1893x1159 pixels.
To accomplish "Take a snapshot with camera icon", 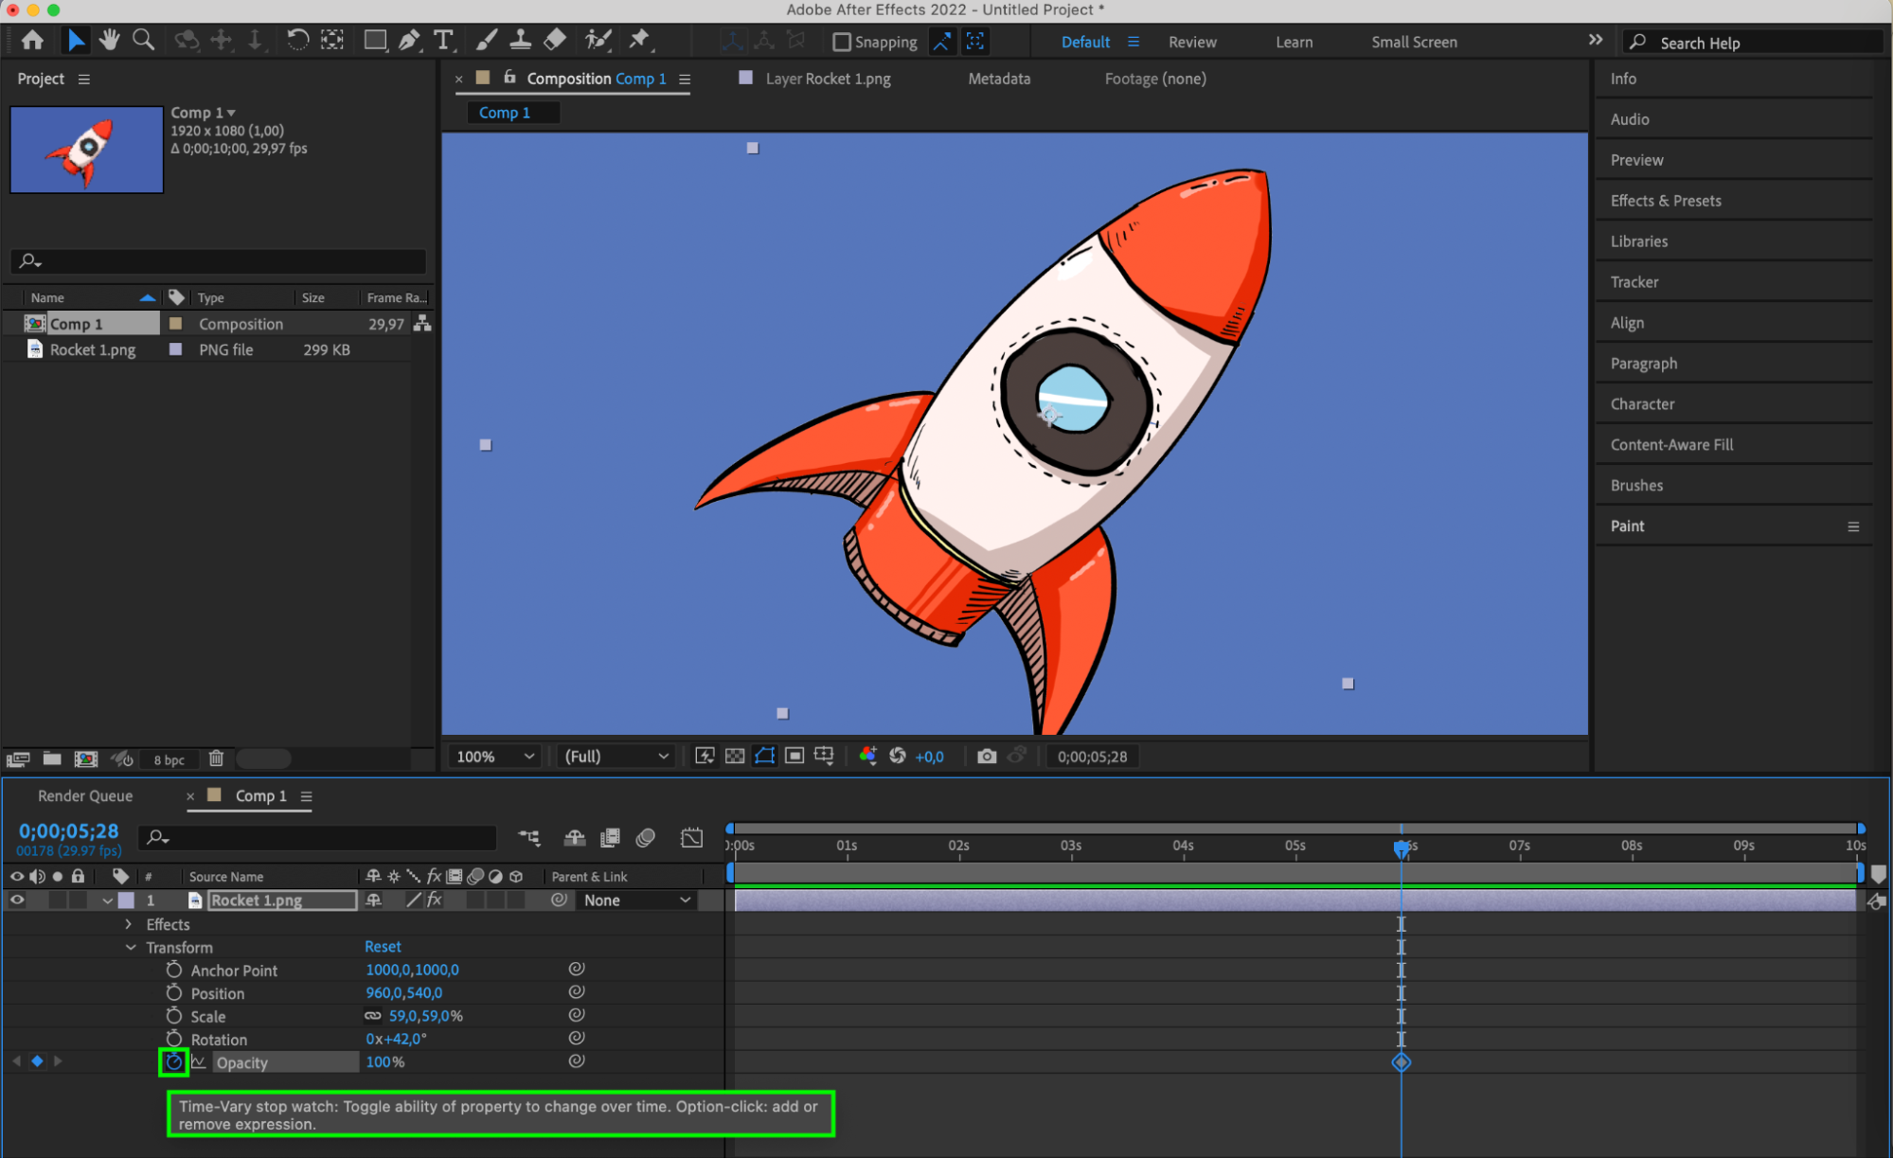I will click(x=987, y=756).
